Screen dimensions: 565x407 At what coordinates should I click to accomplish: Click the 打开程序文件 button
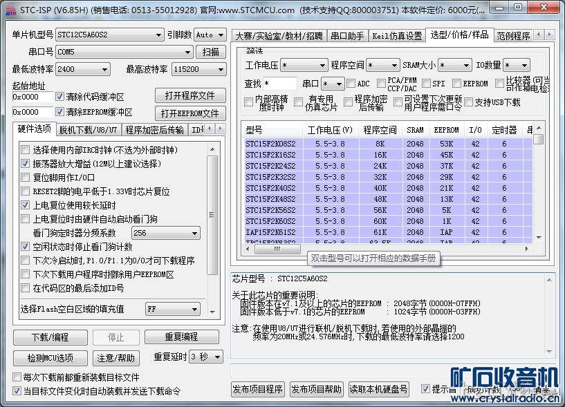190,95
